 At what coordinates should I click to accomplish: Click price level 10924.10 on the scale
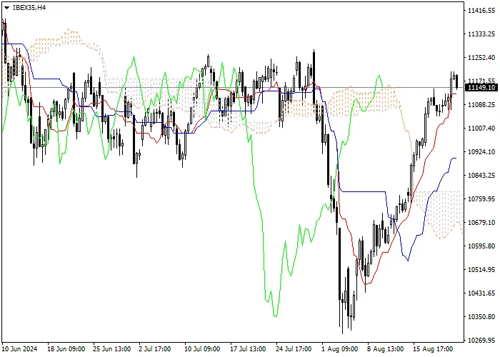click(x=481, y=151)
